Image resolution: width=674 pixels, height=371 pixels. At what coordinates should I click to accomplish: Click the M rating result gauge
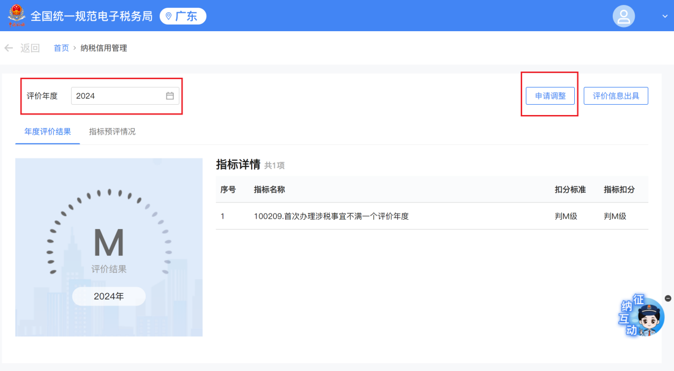click(x=109, y=243)
